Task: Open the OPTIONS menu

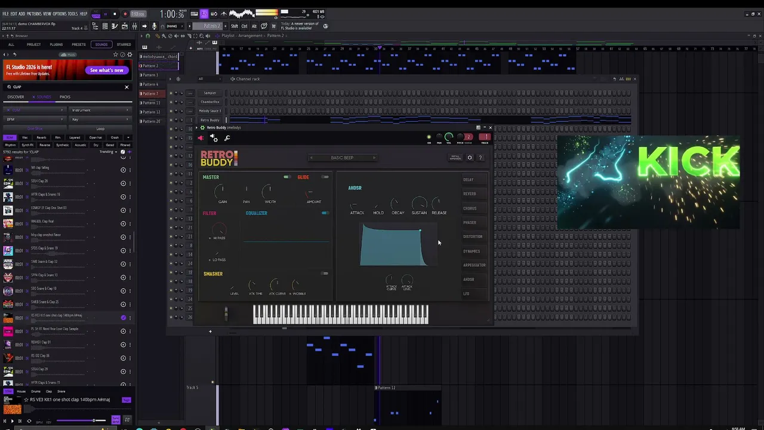Action: 60,14
